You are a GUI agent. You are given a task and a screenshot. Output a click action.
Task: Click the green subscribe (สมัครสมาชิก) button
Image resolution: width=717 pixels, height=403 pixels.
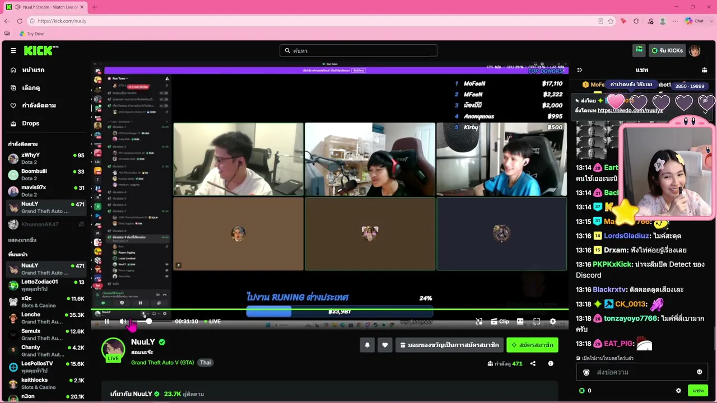532,345
